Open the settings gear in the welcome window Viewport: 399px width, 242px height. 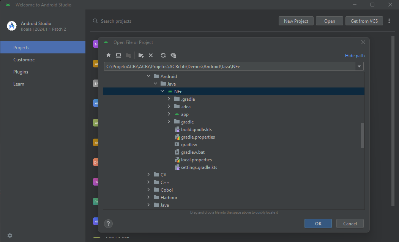click(x=10, y=236)
